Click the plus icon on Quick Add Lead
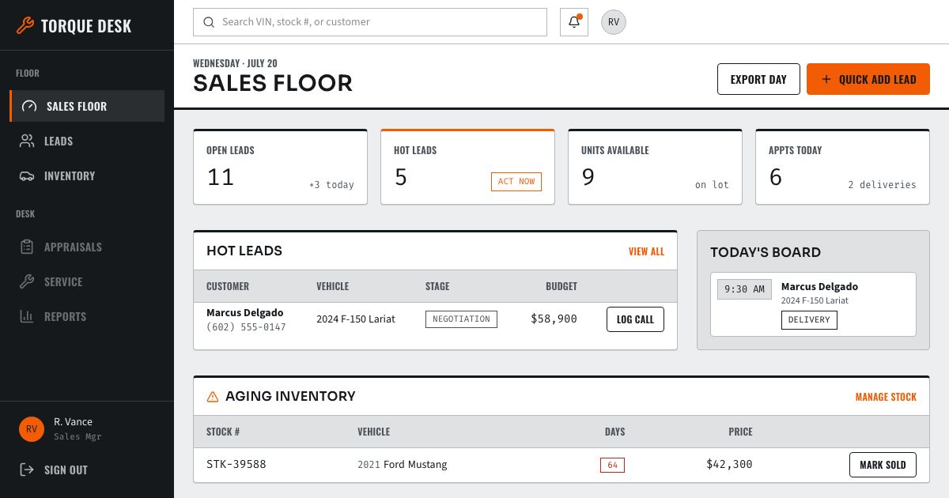This screenshot has width=949, height=498. click(826, 79)
